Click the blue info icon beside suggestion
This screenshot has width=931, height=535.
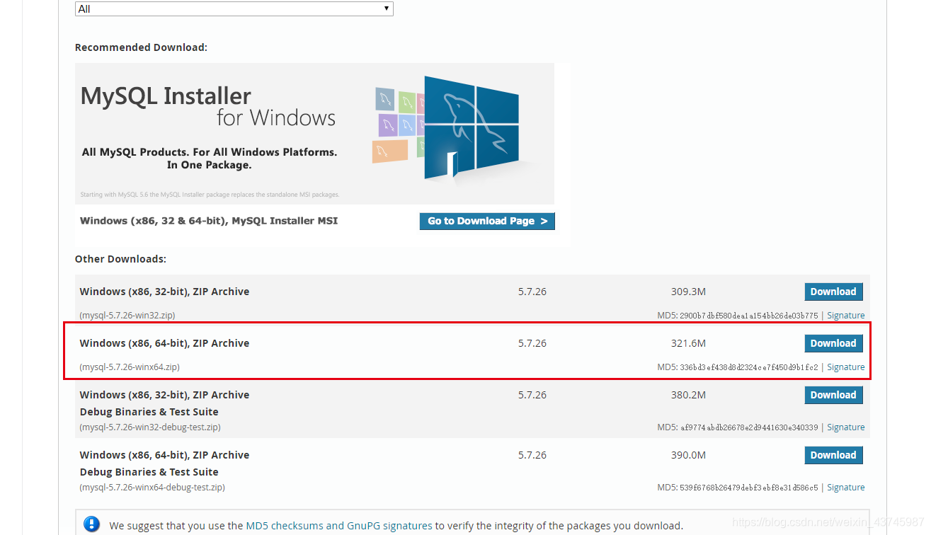pyautogui.click(x=91, y=524)
